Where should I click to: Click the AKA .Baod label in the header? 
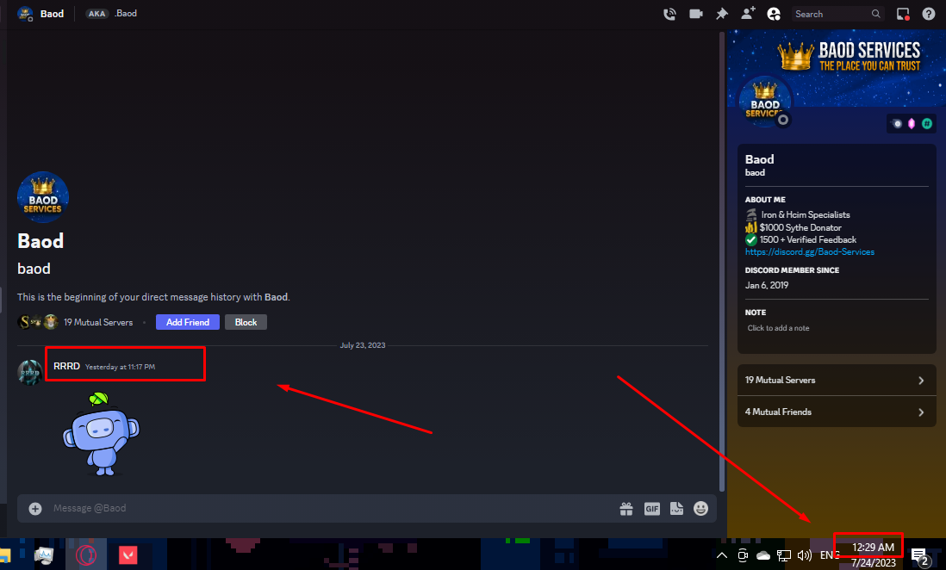click(x=112, y=13)
